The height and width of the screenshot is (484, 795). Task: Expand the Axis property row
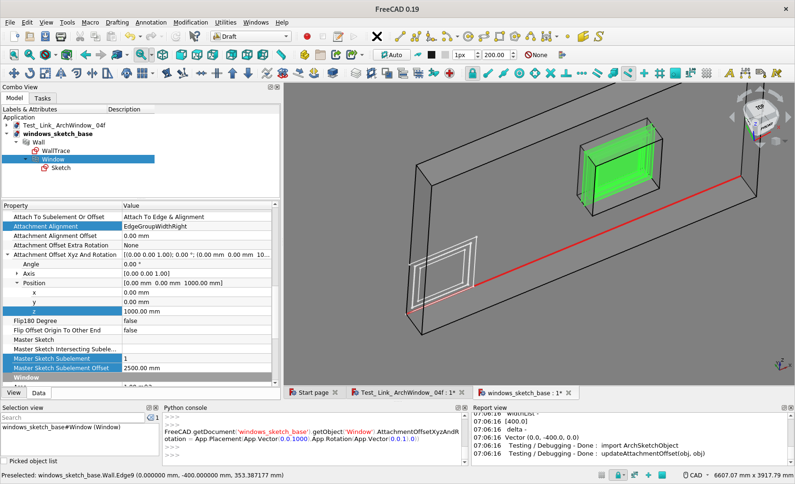coord(17,274)
